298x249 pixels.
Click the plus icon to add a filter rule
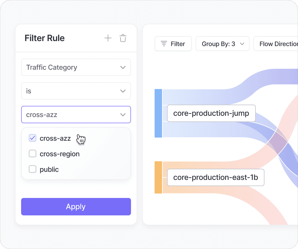108,38
